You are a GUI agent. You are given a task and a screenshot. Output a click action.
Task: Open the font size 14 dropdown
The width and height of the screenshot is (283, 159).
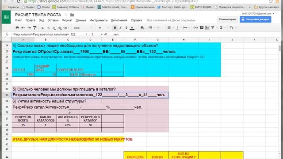103,28
